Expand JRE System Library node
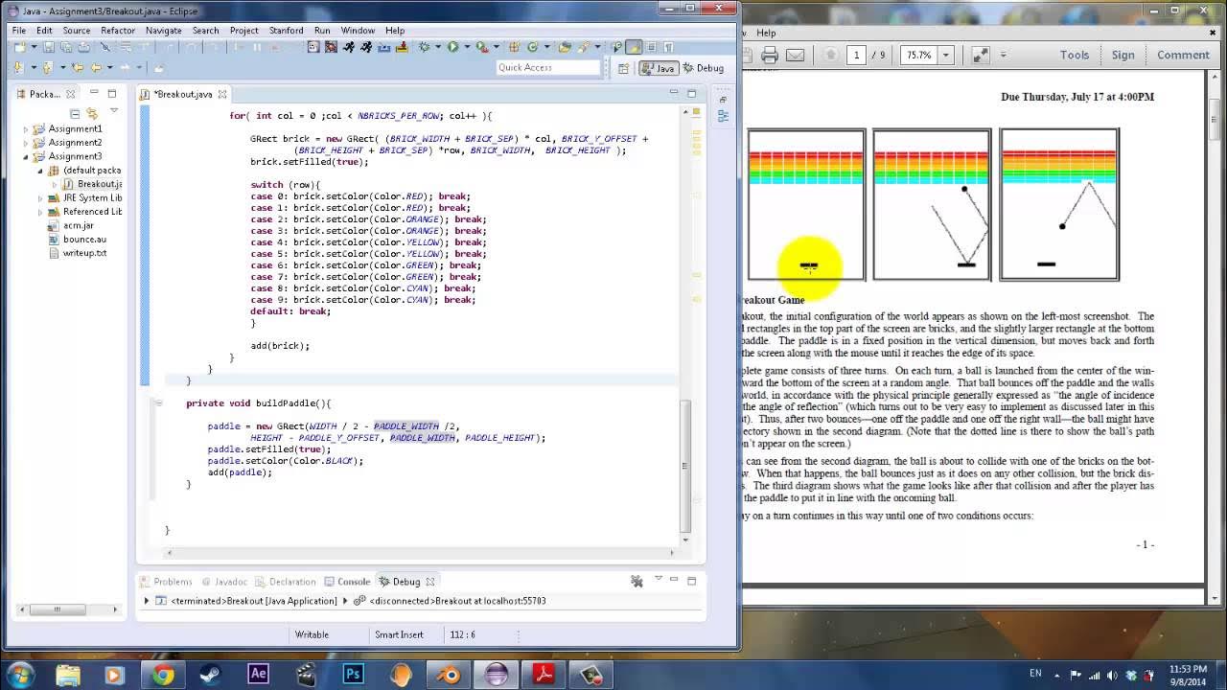1227x690 pixels. coord(40,198)
